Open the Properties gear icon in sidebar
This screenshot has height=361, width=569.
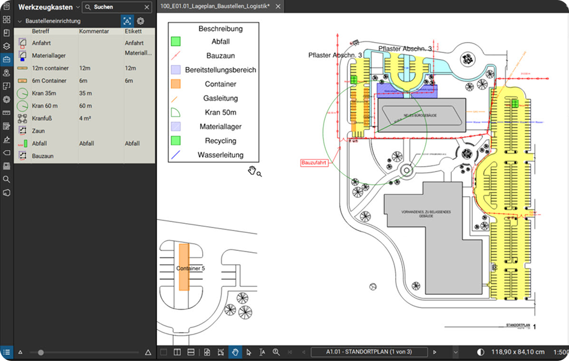[x=7, y=99]
